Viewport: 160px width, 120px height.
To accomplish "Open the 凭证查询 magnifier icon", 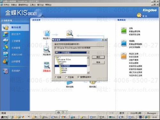I will [47, 49].
